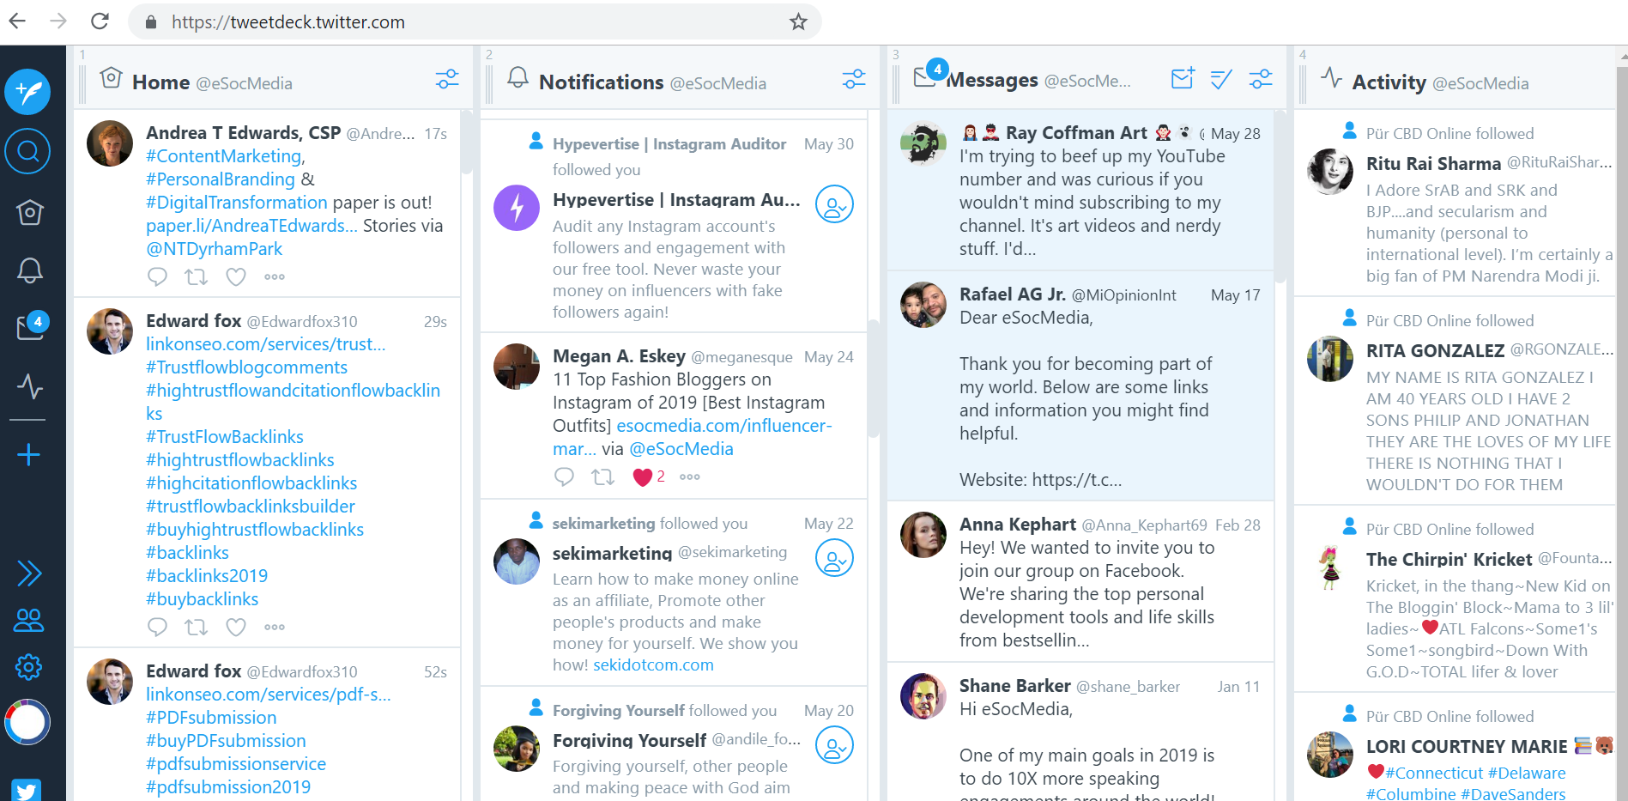Adjust the Messages column settings sliders
1628x801 pixels.
pos(1260,78)
